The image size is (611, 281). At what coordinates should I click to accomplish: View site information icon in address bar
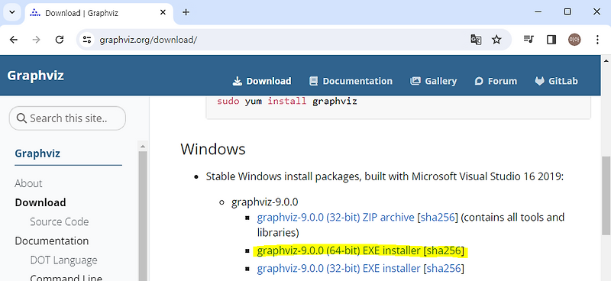[86, 40]
